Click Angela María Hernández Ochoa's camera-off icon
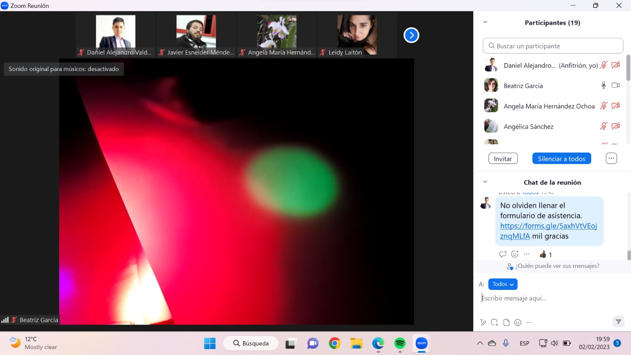This screenshot has width=631, height=355. tap(616, 106)
